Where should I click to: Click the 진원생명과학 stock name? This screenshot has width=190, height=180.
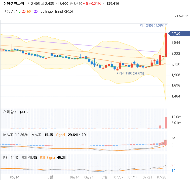[x=14, y=3]
